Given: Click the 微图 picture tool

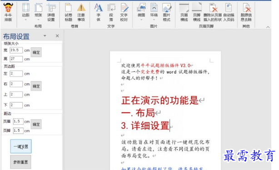Looking at the screenshot, I should tap(141, 8).
